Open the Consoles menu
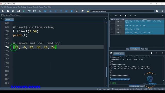The image size is (165, 93). (x=29, y=7)
